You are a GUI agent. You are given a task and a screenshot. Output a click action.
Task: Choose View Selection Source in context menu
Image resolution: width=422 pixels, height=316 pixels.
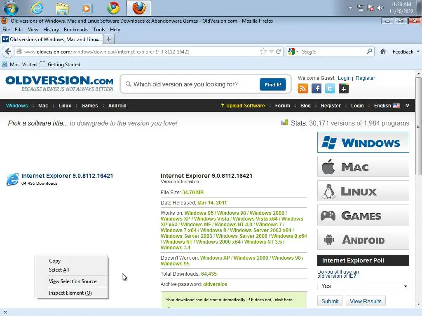point(71,281)
